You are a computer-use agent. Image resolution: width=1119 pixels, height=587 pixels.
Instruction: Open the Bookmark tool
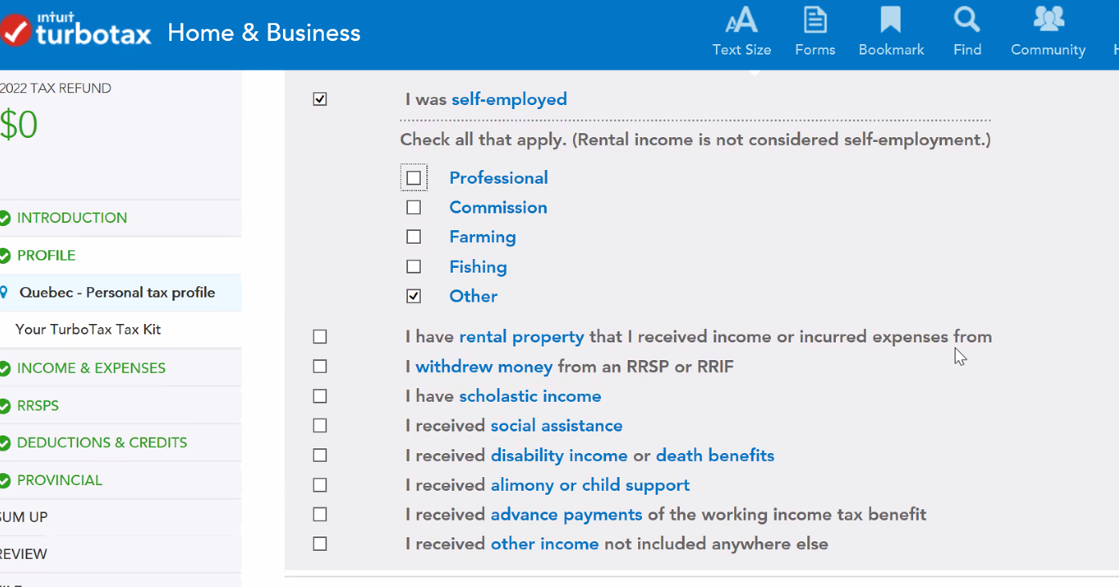pyautogui.click(x=891, y=22)
